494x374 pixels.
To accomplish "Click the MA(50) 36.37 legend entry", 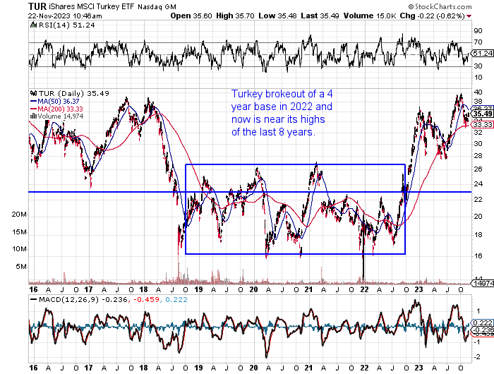I will tap(54, 101).
